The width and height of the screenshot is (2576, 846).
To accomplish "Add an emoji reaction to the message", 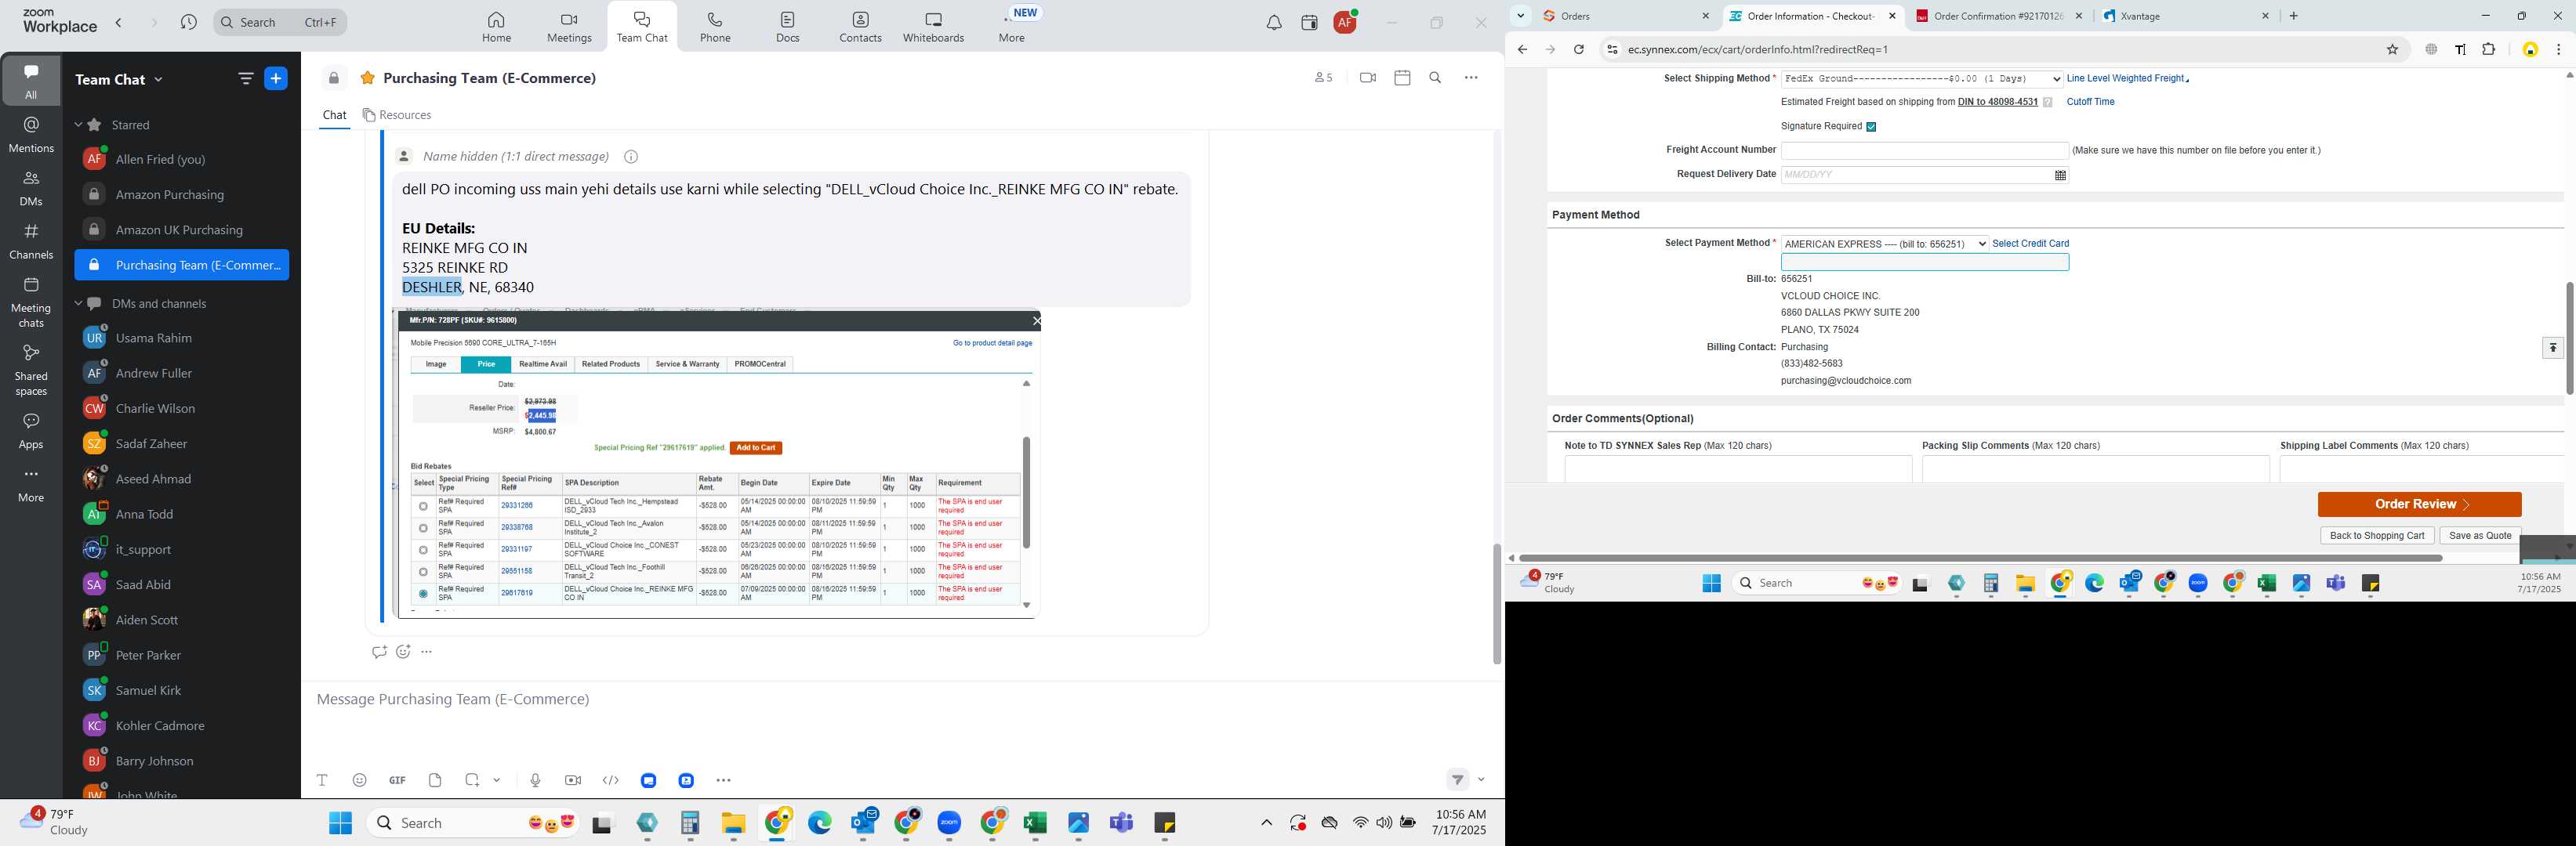I will pyautogui.click(x=403, y=651).
